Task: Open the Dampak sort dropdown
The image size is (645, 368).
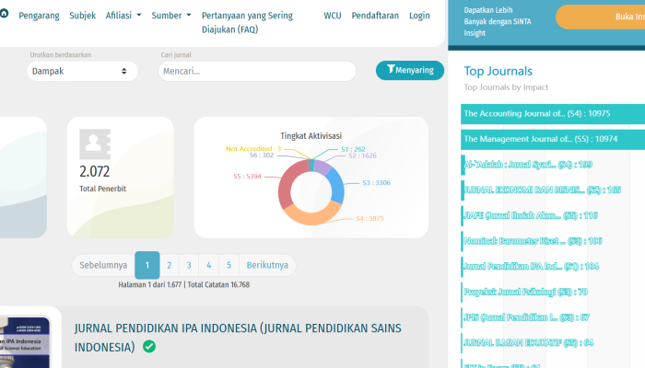Action: coord(82,71)
